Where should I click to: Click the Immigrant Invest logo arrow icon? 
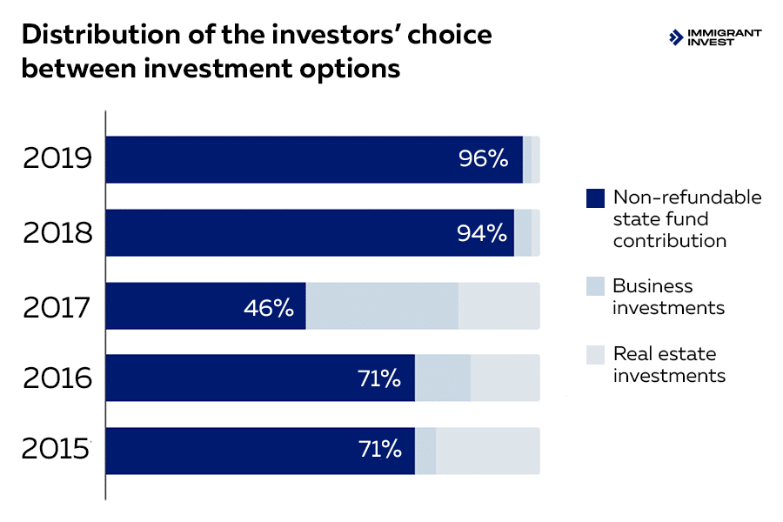[x=676, y=37]
